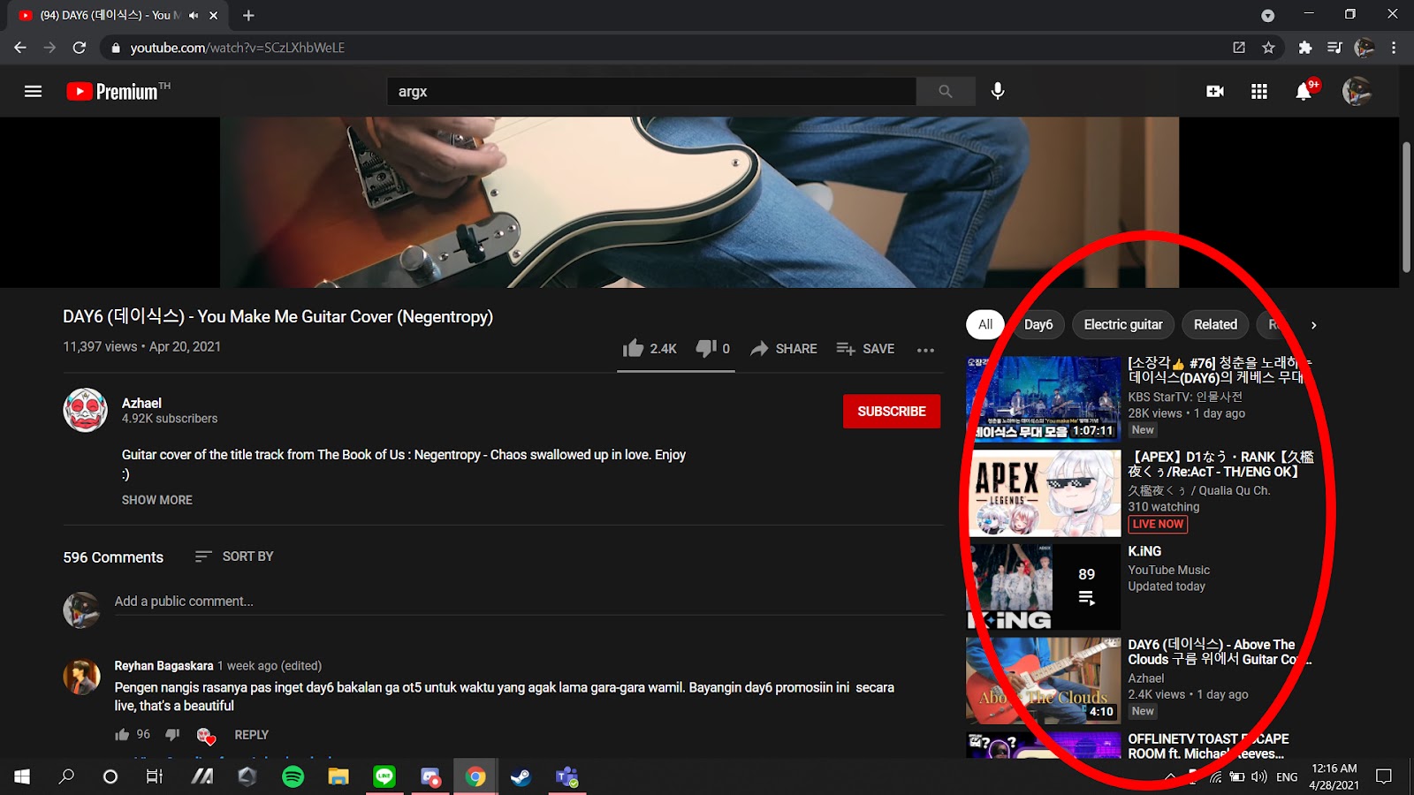The width and height of the screenshot is (1414, 795).
Task: Open the Above The Clouds Guitar Cover title
Action: pos(1220,652)
